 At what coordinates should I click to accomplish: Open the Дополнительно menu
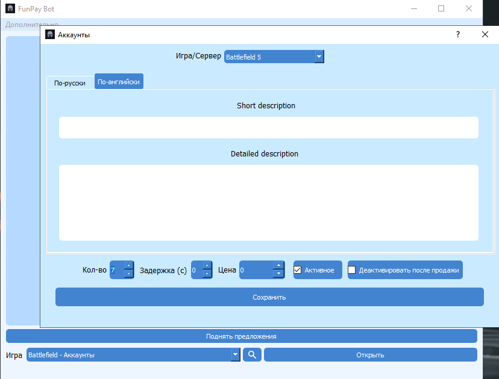click(32, 25)
